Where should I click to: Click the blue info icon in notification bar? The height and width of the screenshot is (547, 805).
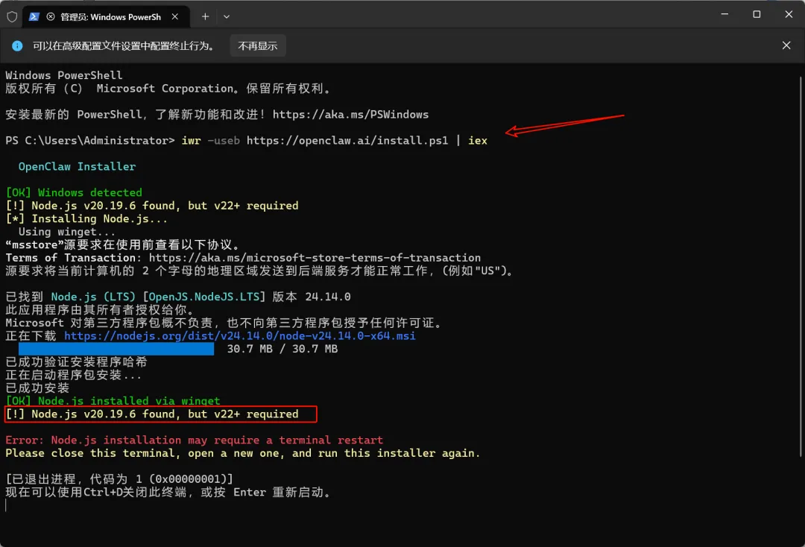click(17, 46)
